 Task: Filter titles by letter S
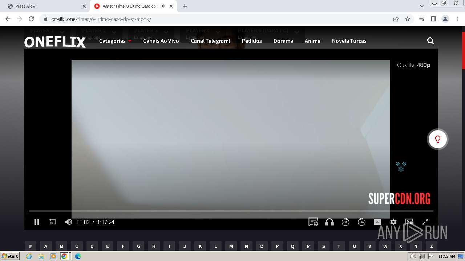(x=323, y=246)
